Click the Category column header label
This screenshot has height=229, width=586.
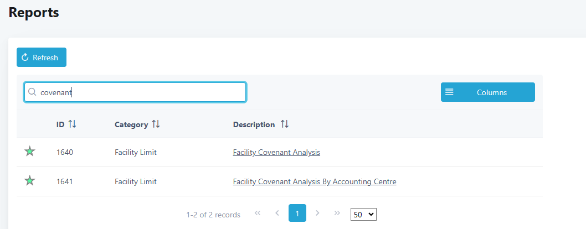(131, 124)
